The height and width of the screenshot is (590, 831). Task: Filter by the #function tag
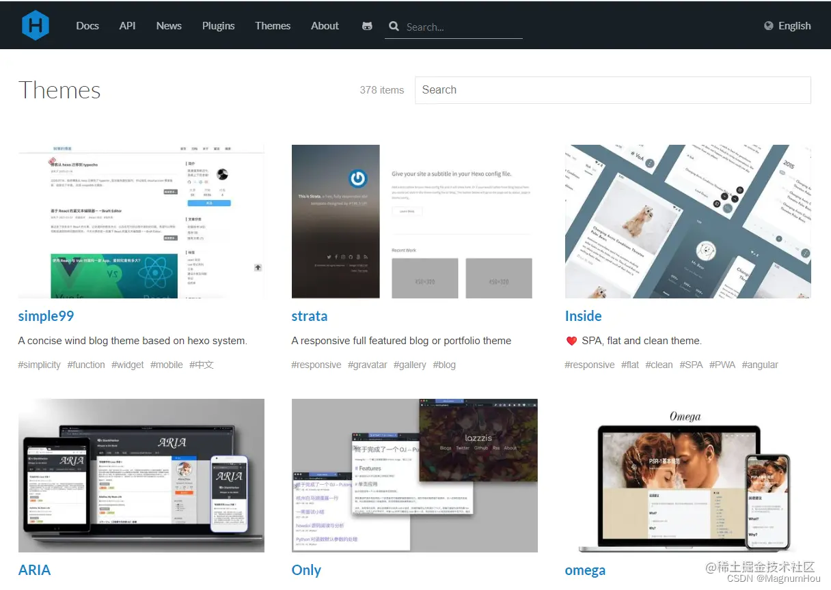coord(86,365)
